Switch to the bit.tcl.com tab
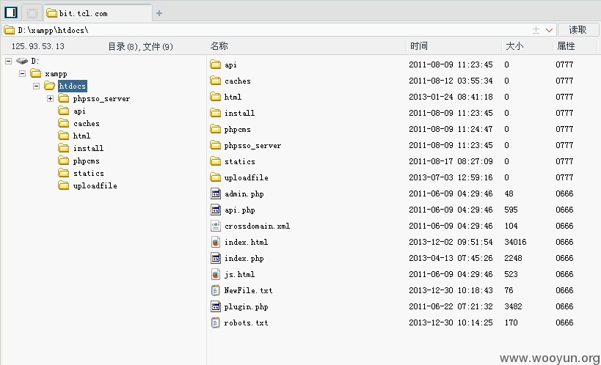 pos(98,13)
